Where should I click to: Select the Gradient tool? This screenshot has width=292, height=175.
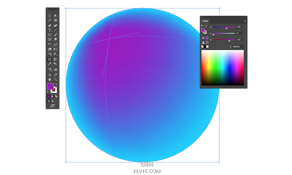click(x=55, y=59)
